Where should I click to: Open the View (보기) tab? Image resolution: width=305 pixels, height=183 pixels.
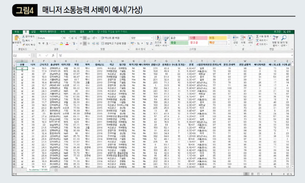[91, 32]
